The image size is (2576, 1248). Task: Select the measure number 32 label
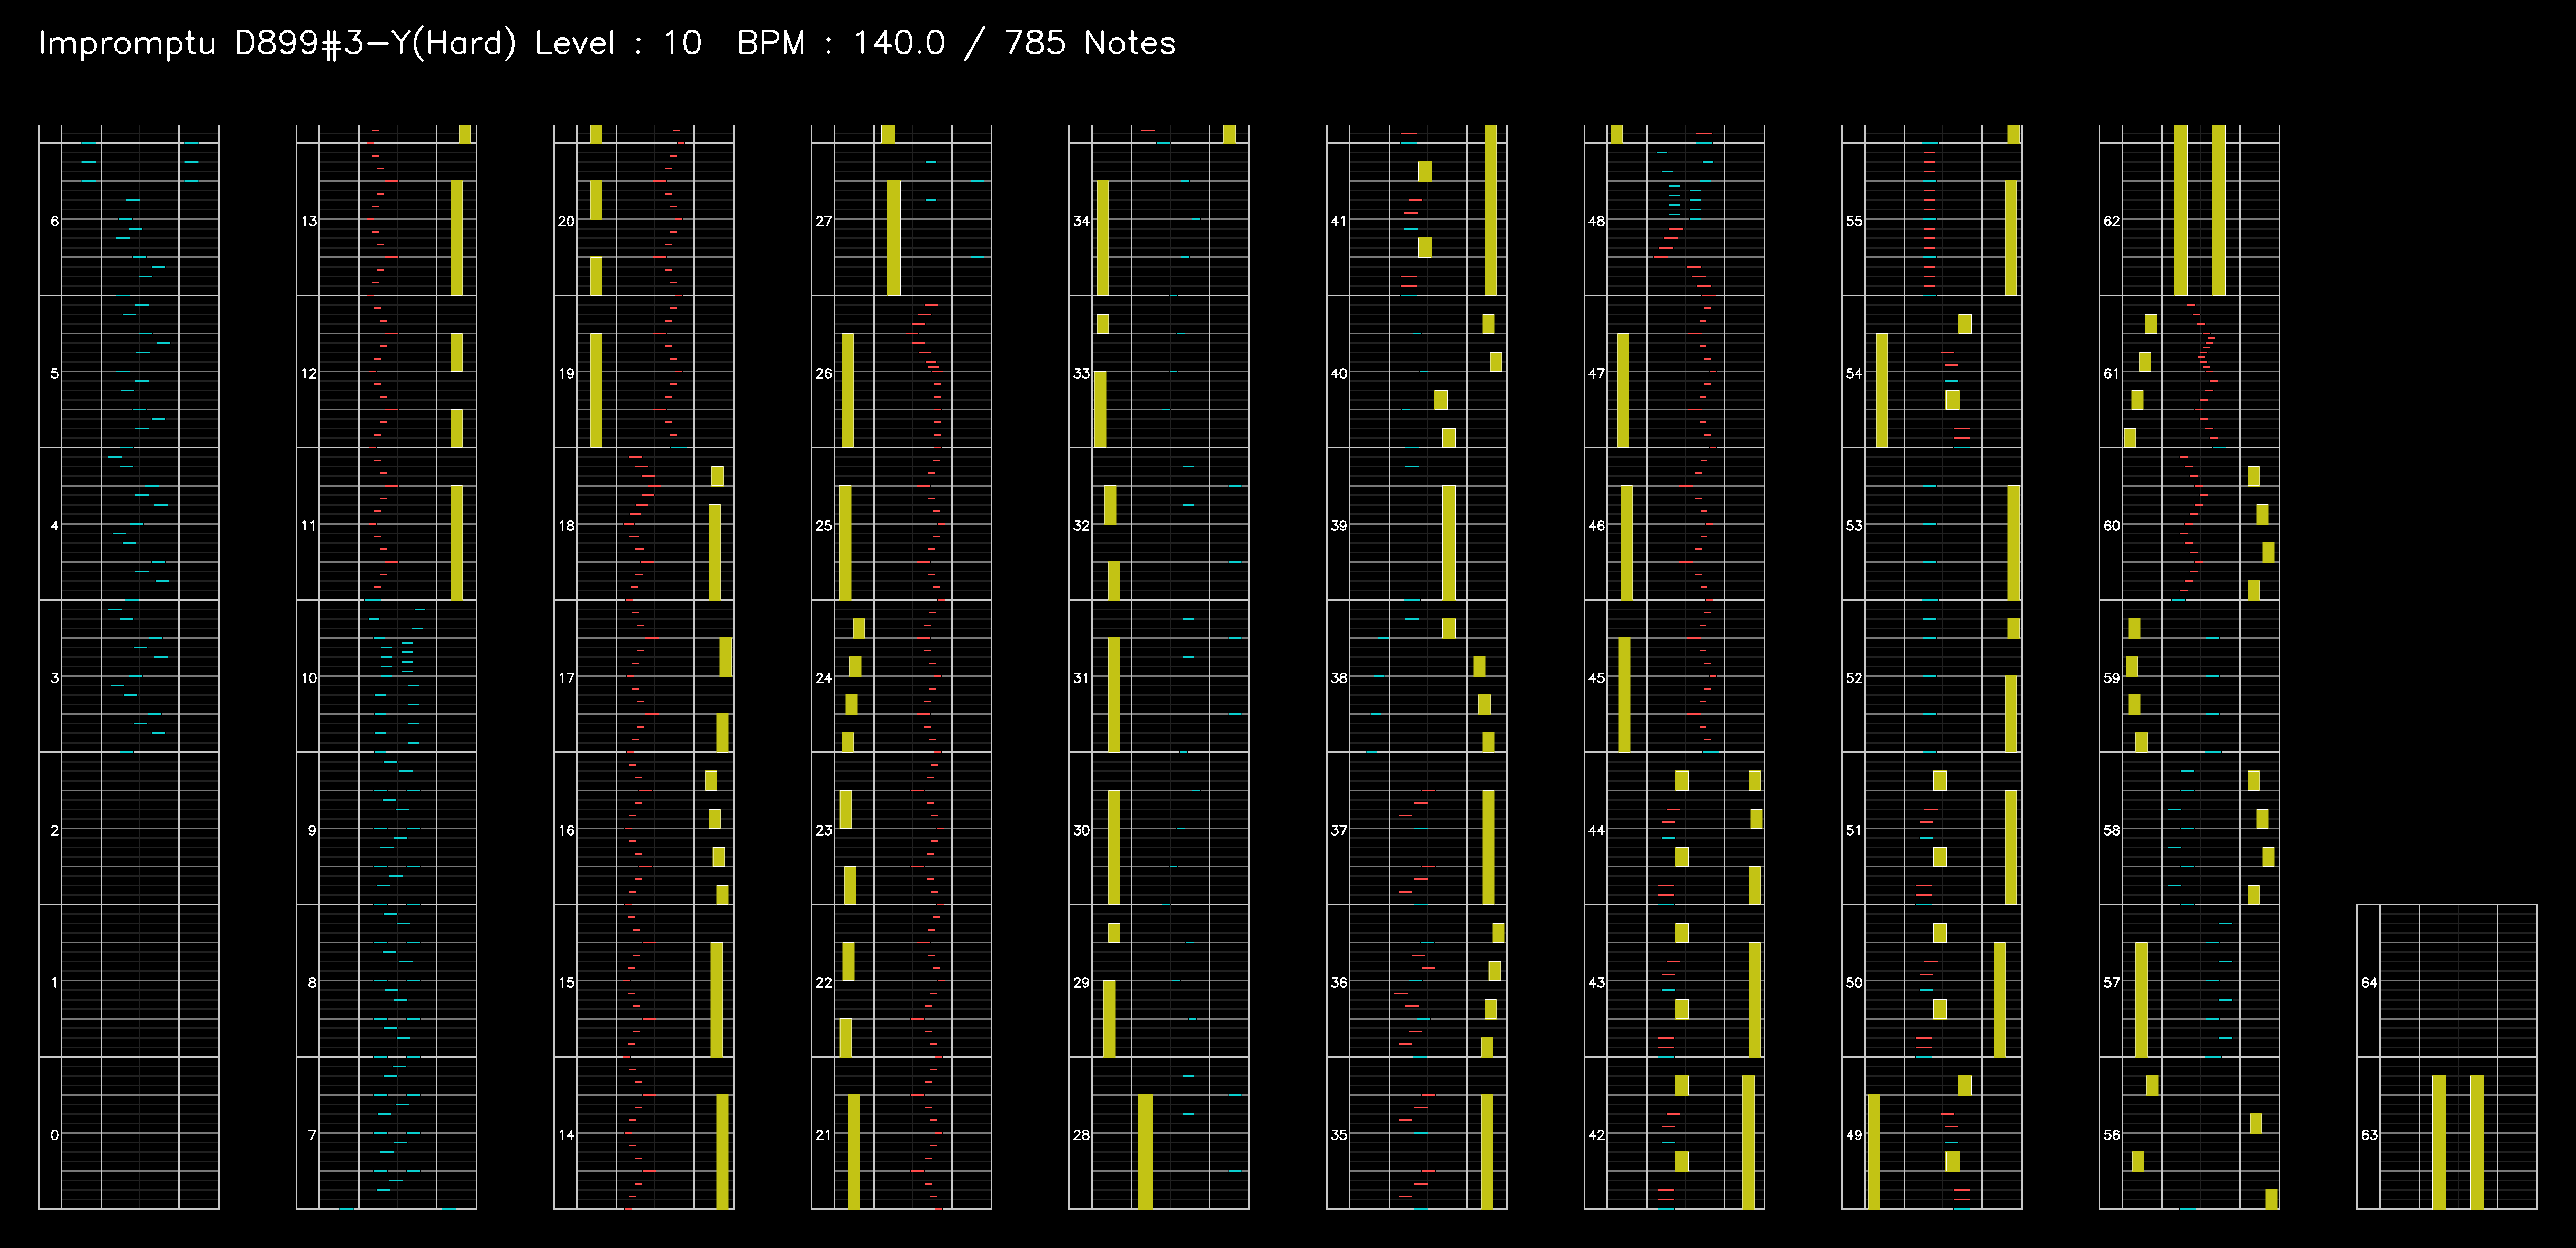click(1081, 525)
